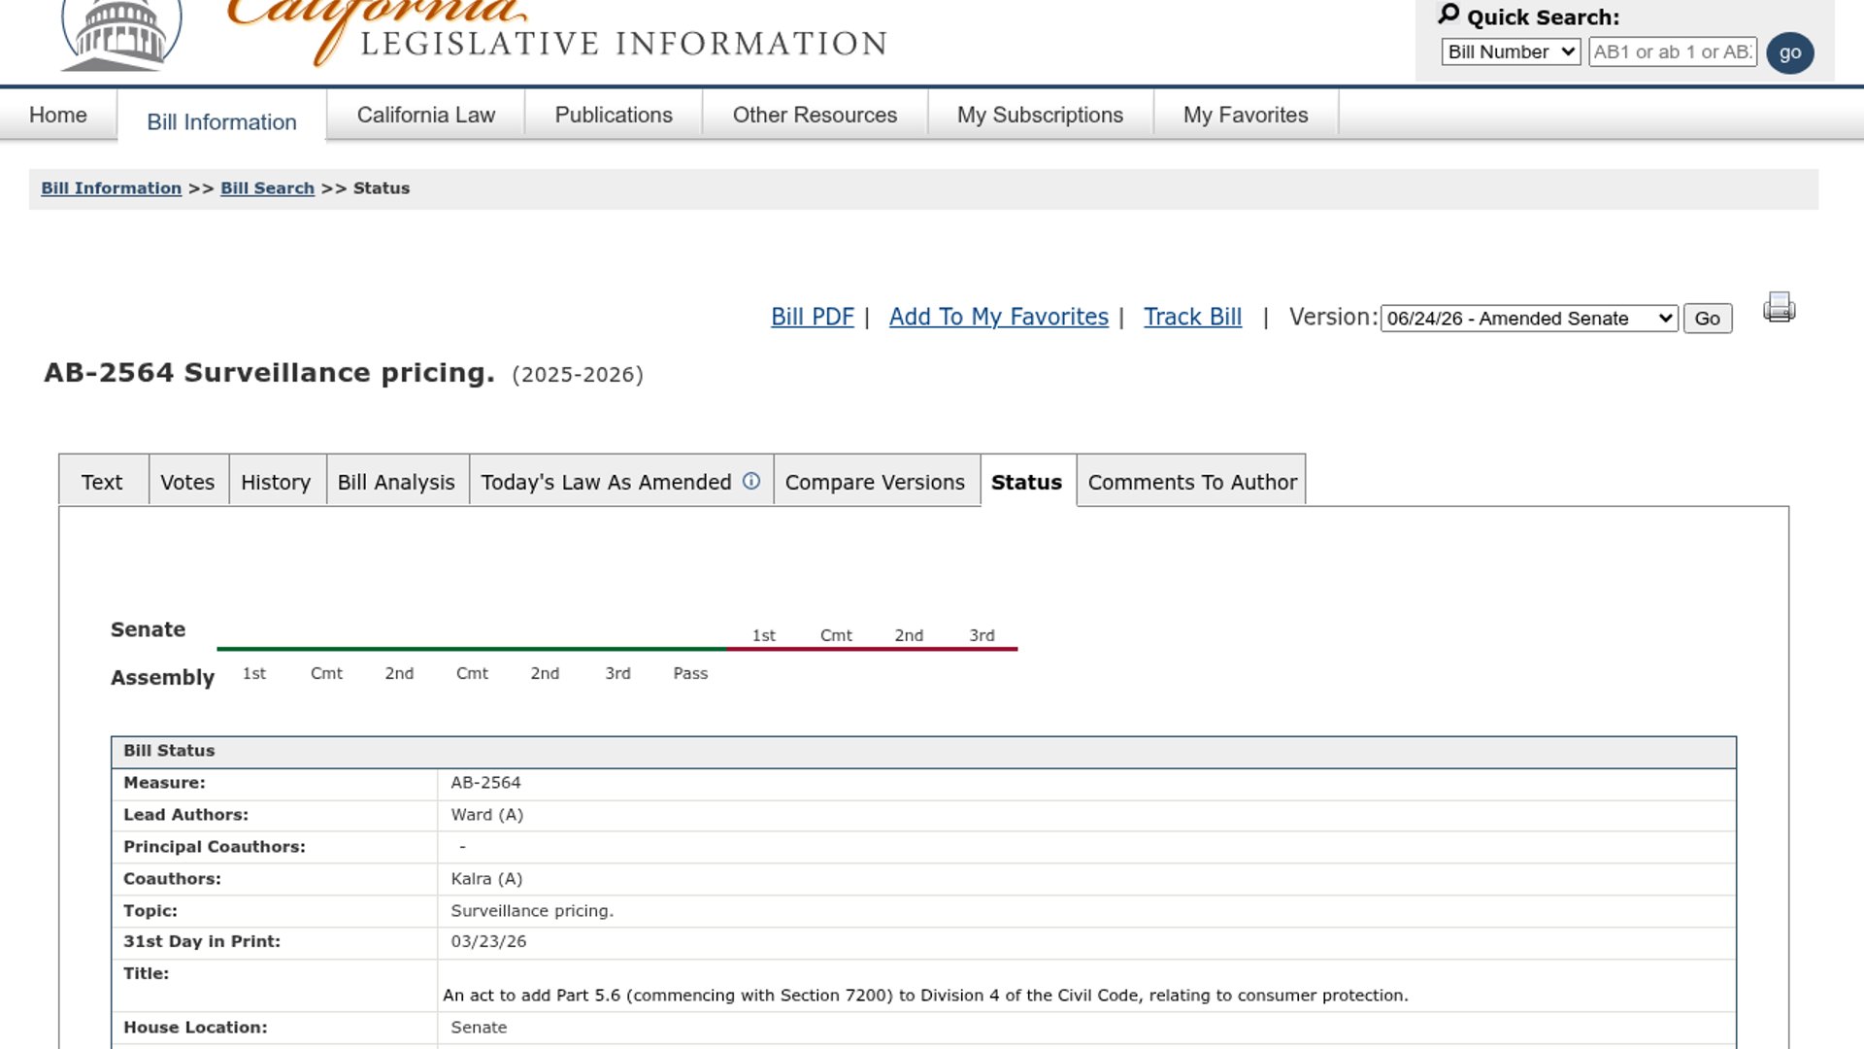Click the Assembly '1st' stage label

pos(253,673)
